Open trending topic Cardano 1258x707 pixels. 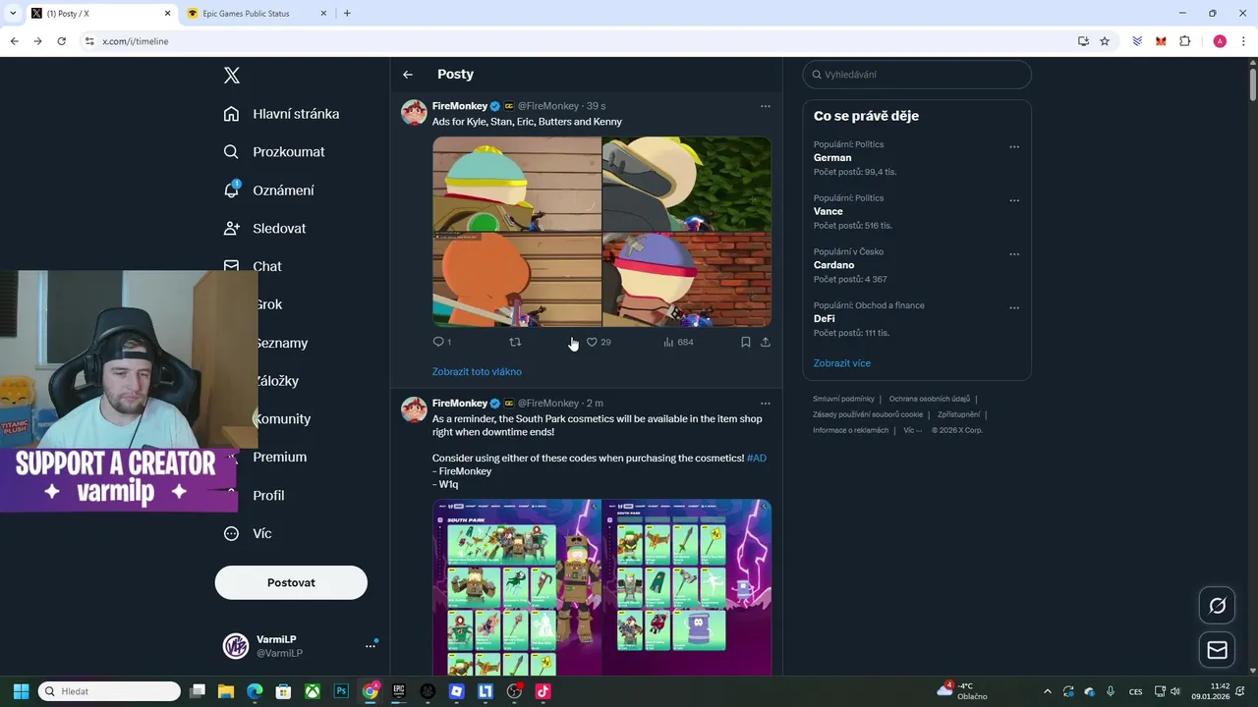833,265
